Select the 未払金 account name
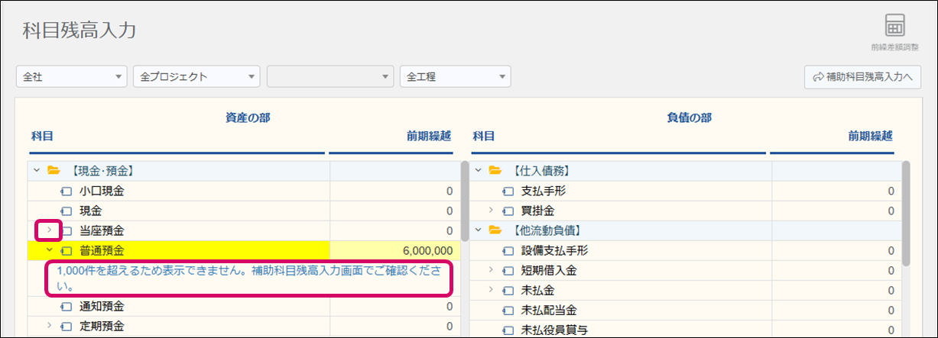 coord(536,290)
